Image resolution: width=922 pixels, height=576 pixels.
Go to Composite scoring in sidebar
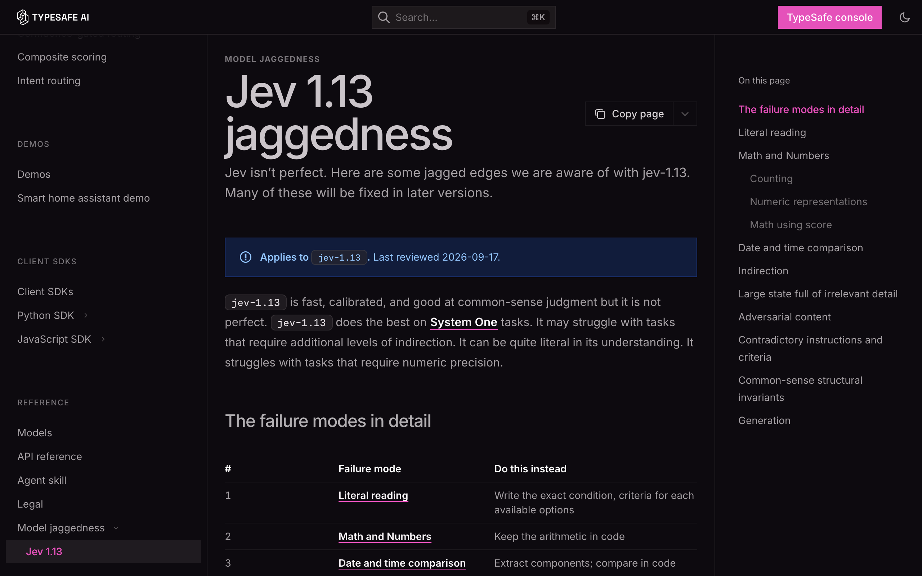point(62,57)
